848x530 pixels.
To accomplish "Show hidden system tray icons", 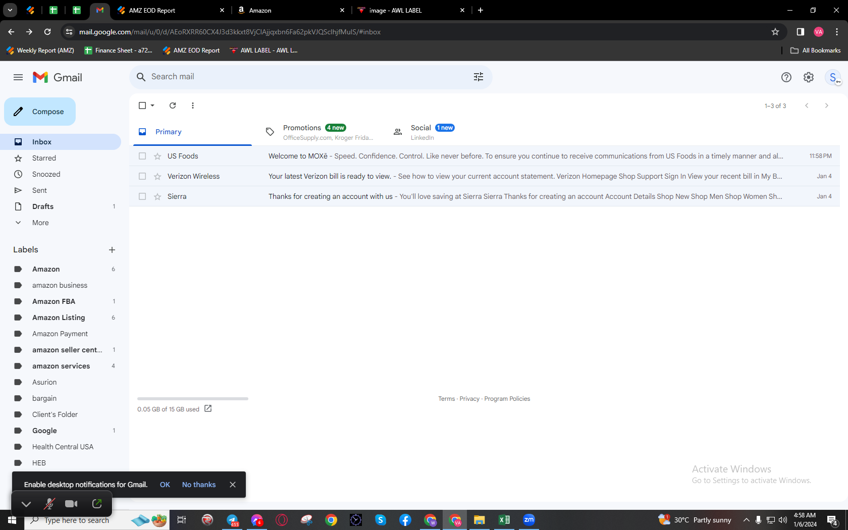I will pos(746,520).
